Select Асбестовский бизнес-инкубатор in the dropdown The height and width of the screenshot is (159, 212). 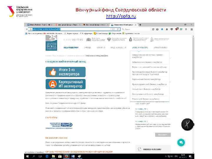(x=147, y=62)
